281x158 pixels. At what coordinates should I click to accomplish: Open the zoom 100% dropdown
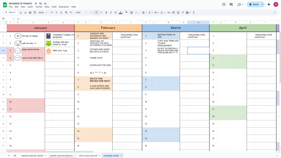click(42, 13)
